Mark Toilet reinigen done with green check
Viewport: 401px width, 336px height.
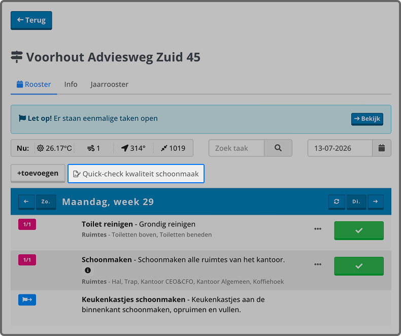(359, 230)
